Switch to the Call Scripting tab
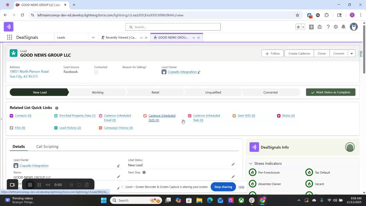Image resolution: width=366 pixels, height=206 pixels. click(47, 146)
